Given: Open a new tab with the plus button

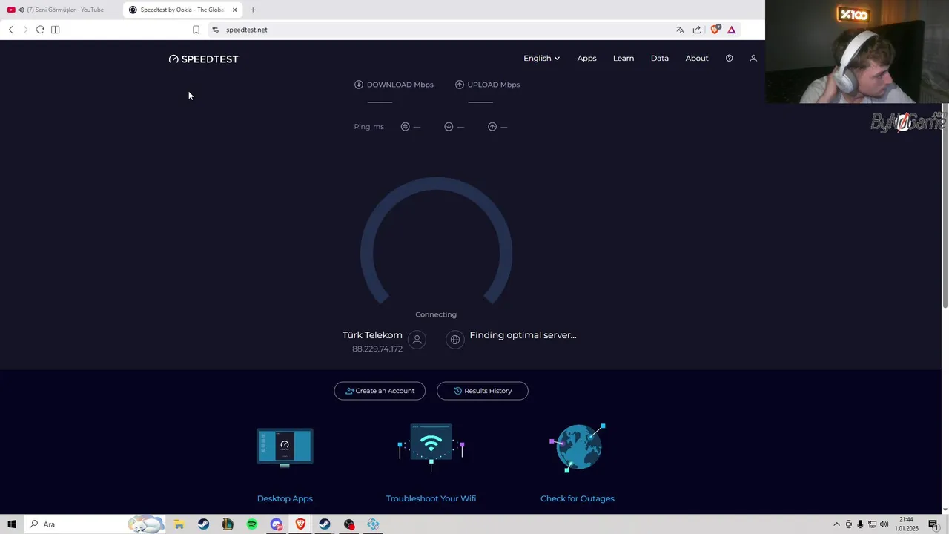Looking at the screenshot, I should [x=253, y=10].
